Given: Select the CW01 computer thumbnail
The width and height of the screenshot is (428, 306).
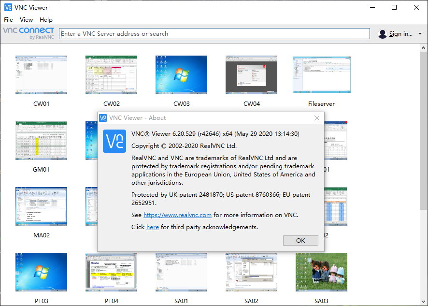Looking at the screenshot, I should 41,75.
